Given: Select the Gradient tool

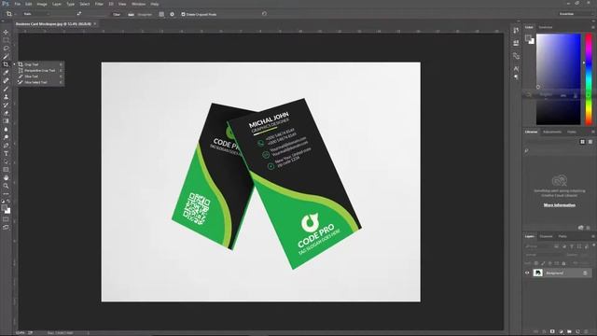Looking at the screenshot, I should (6, 121).
